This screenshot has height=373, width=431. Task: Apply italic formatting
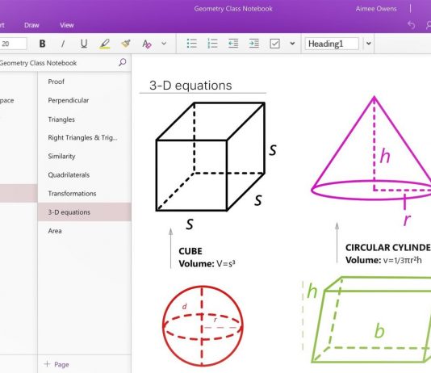pyautogui.click(x=63, y=44)
